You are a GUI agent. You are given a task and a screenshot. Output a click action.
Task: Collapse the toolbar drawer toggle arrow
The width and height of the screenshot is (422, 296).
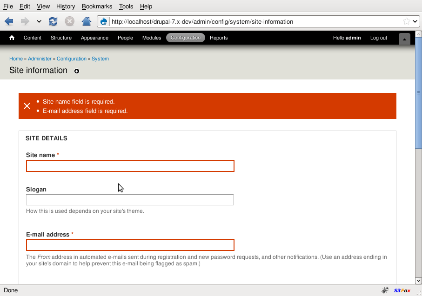coord(404,39)
